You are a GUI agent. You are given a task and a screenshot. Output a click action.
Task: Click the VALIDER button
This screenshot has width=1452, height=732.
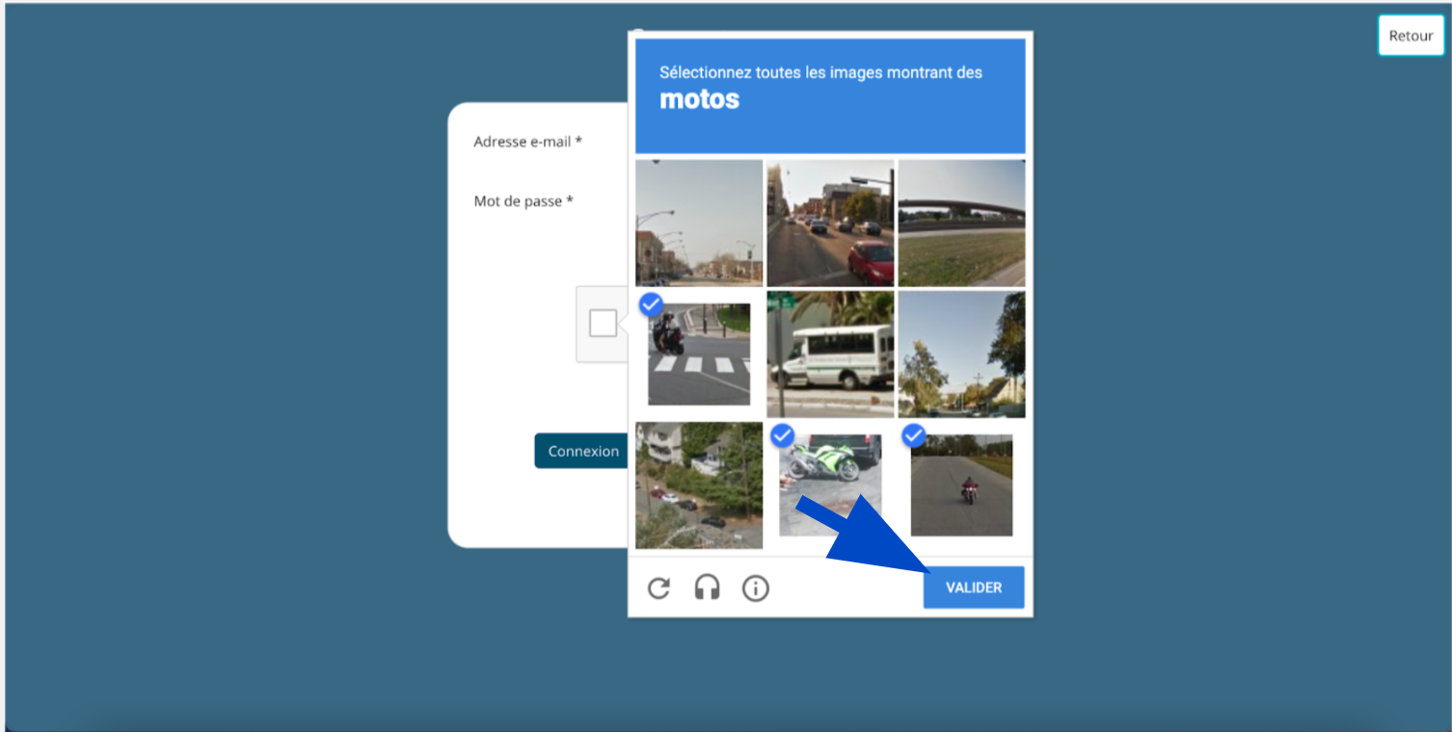(x=974, y=588)
